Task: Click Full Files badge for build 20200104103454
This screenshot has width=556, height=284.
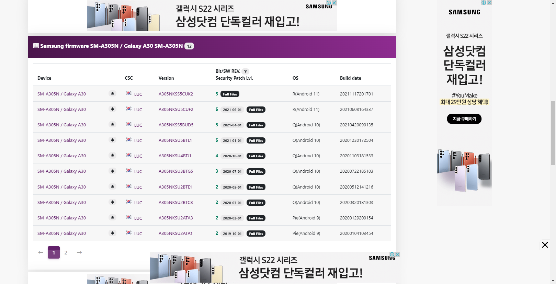Action: coord(256,234)
